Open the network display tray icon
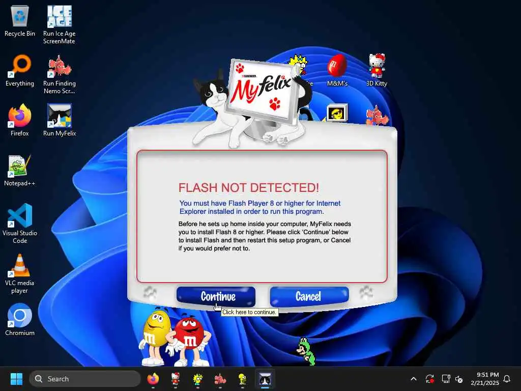This screenshot has width=521, height=391. (x=446, y=379)
